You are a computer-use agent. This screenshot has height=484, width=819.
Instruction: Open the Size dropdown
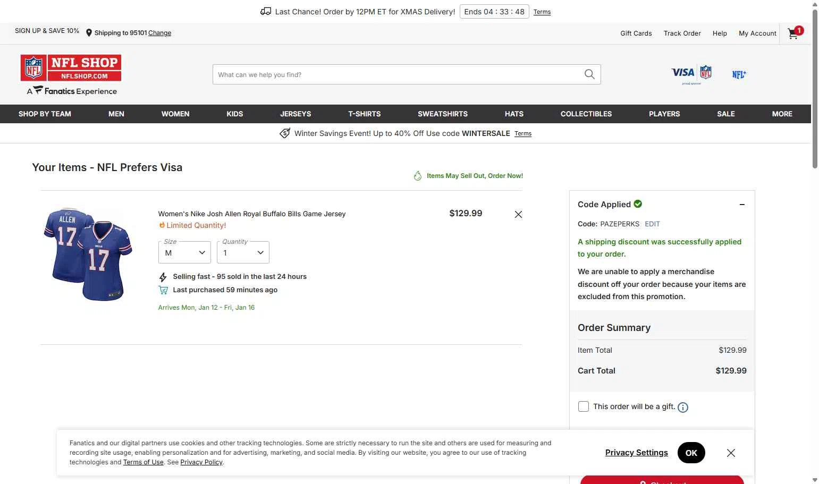pyautogui.click(x=184, y=252)
